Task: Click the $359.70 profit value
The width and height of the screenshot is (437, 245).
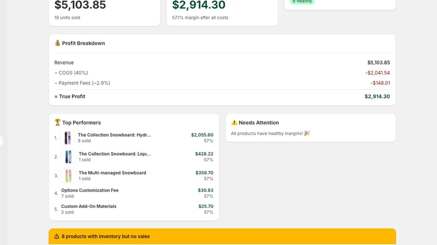Action: coord(204,173)
